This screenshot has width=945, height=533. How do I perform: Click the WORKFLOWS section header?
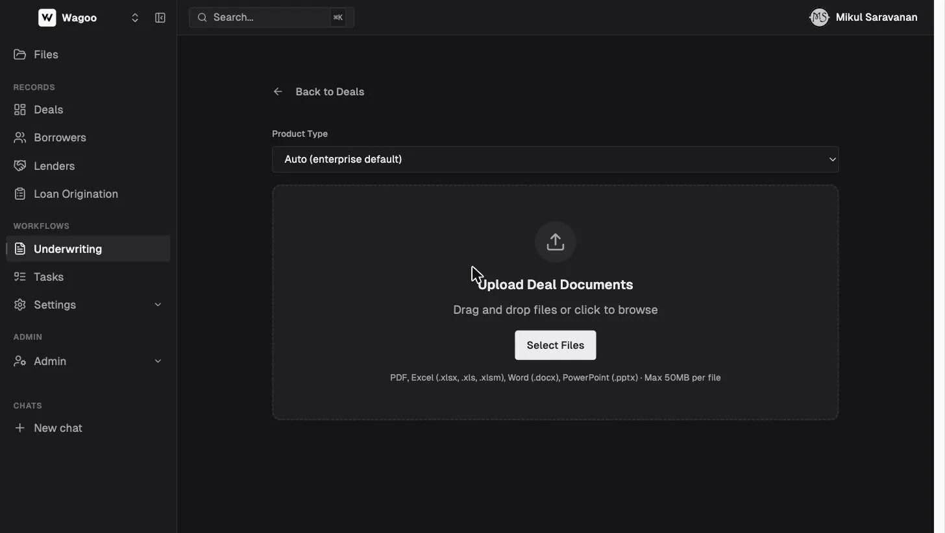41,226
